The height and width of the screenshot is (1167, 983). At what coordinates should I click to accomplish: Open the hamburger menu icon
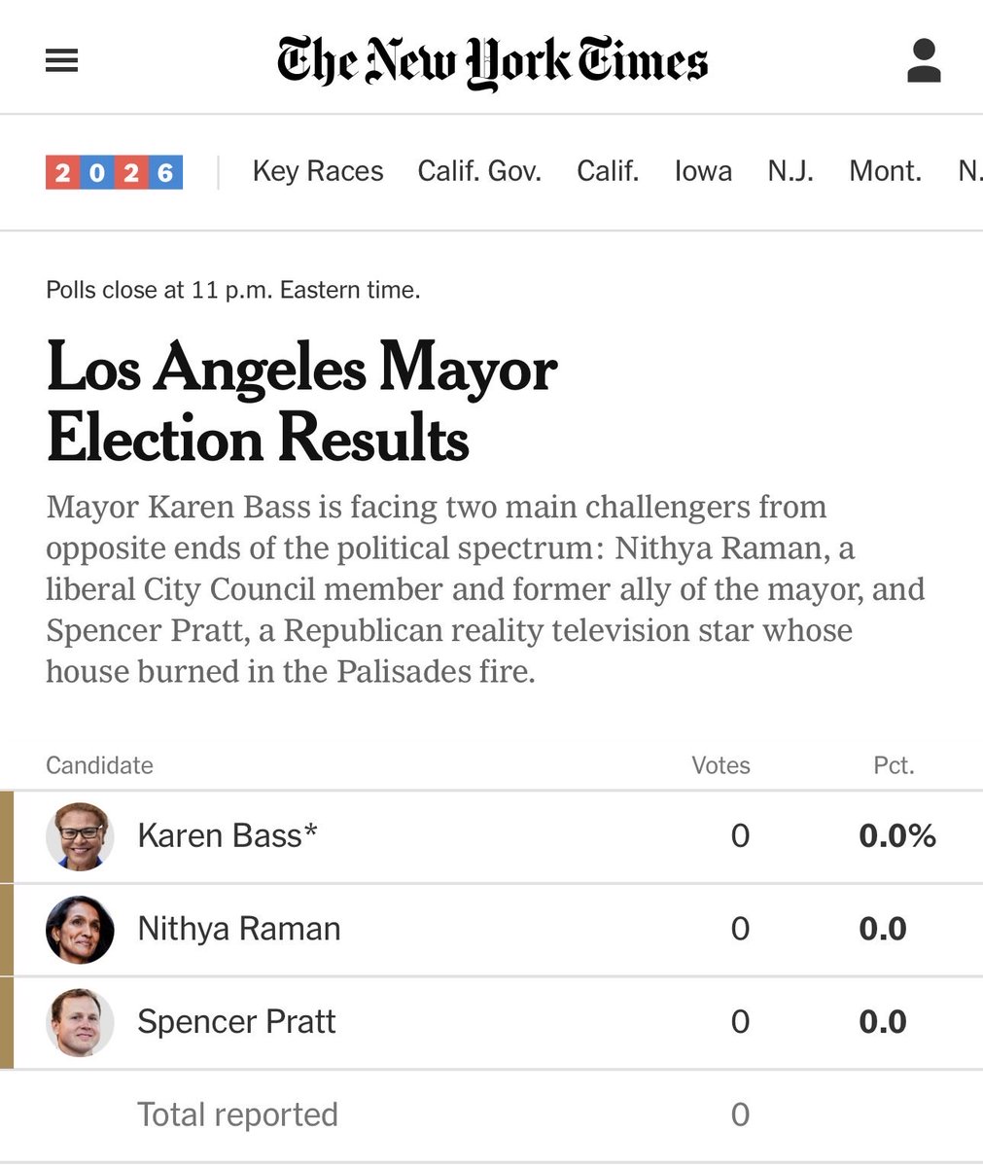(x=61, y=61)
